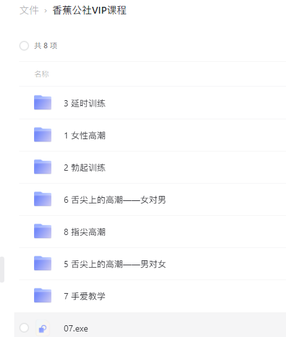Image resolution: width=286 pixels, height=337 pixels.
Task: Open the 7 手爱教学 folder name
Action: [x=85, y=296]
